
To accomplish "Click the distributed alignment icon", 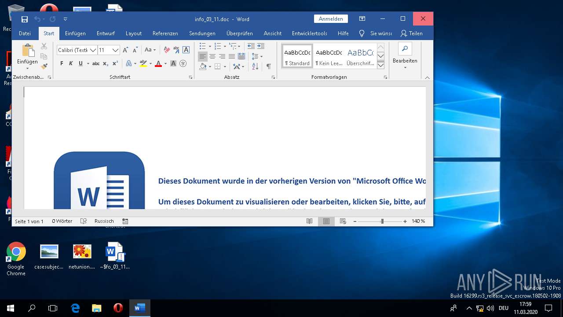I will tap(241, 56).
